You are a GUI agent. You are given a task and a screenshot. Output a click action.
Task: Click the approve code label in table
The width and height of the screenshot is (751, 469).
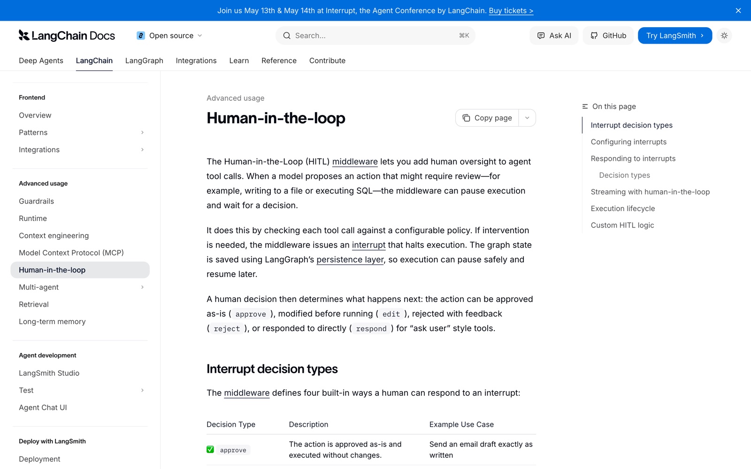233,450
